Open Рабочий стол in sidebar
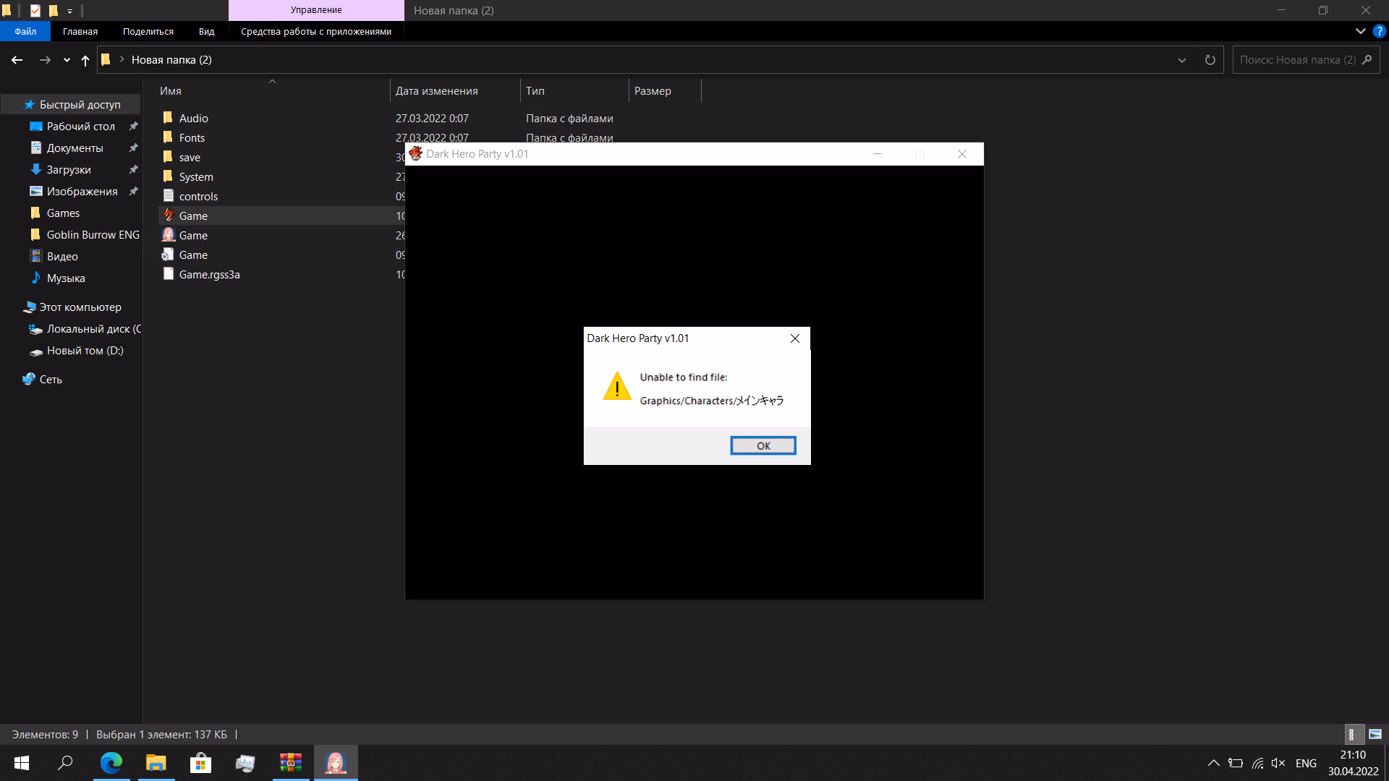The height and width of the screenshot is (781, 1389). pyautogui.click(x=80, y=127)
